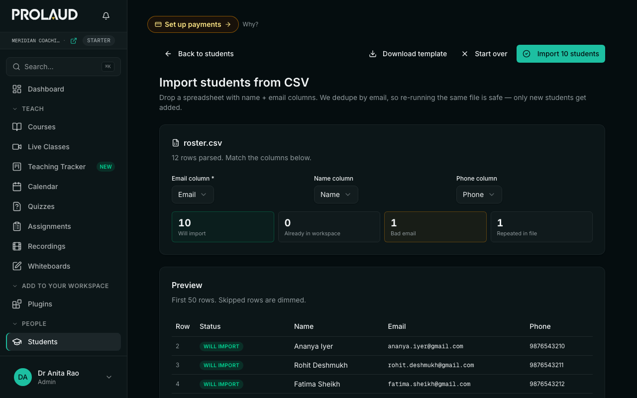
Task: Click the Bad email stat card
Action: click(435, 227)
